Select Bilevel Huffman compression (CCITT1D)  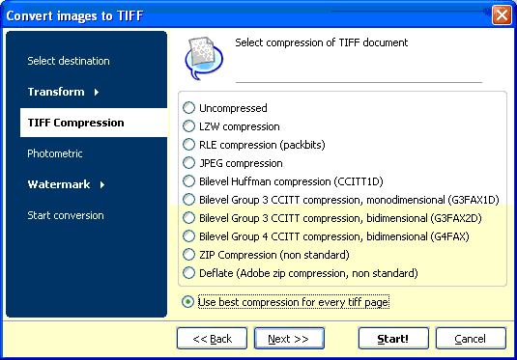click(x=189, y=181)
